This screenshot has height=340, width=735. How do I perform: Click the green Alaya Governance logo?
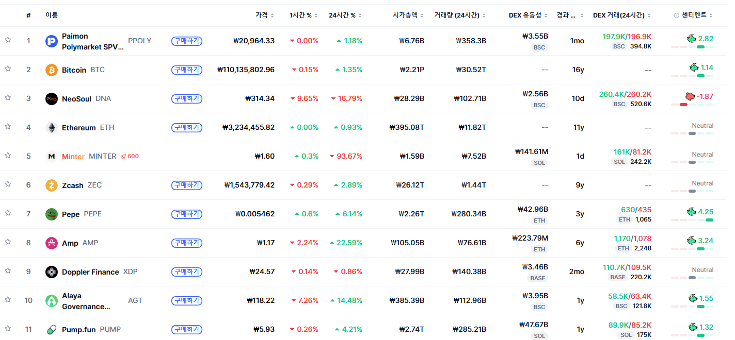click(52, 301)
